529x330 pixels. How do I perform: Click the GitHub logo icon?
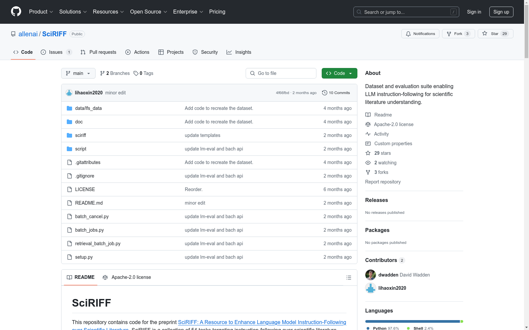click(16, 12)
